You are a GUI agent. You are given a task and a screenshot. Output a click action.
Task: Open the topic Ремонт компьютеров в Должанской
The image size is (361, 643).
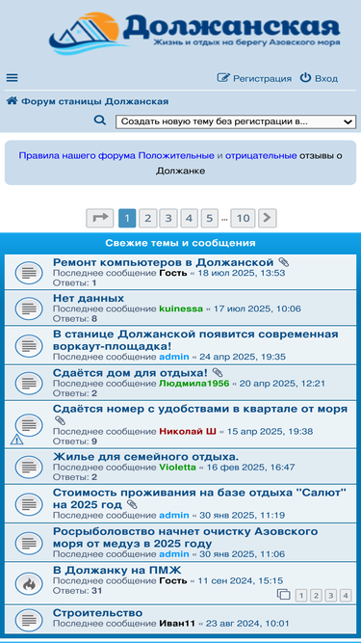164,262
